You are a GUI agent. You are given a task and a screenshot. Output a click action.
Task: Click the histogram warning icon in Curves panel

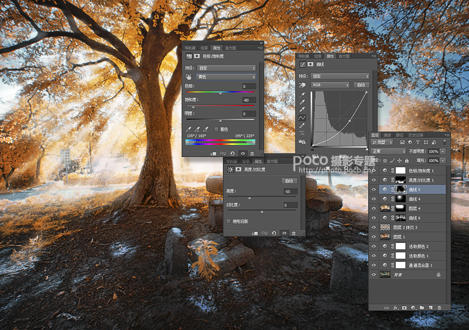302,141
